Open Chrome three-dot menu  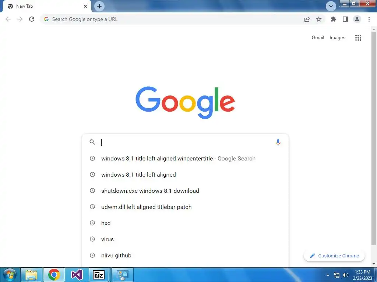(x=369, y=19)
